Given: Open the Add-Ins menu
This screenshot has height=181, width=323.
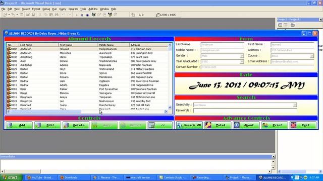Looking at the screenshot, I should [93, 9].
